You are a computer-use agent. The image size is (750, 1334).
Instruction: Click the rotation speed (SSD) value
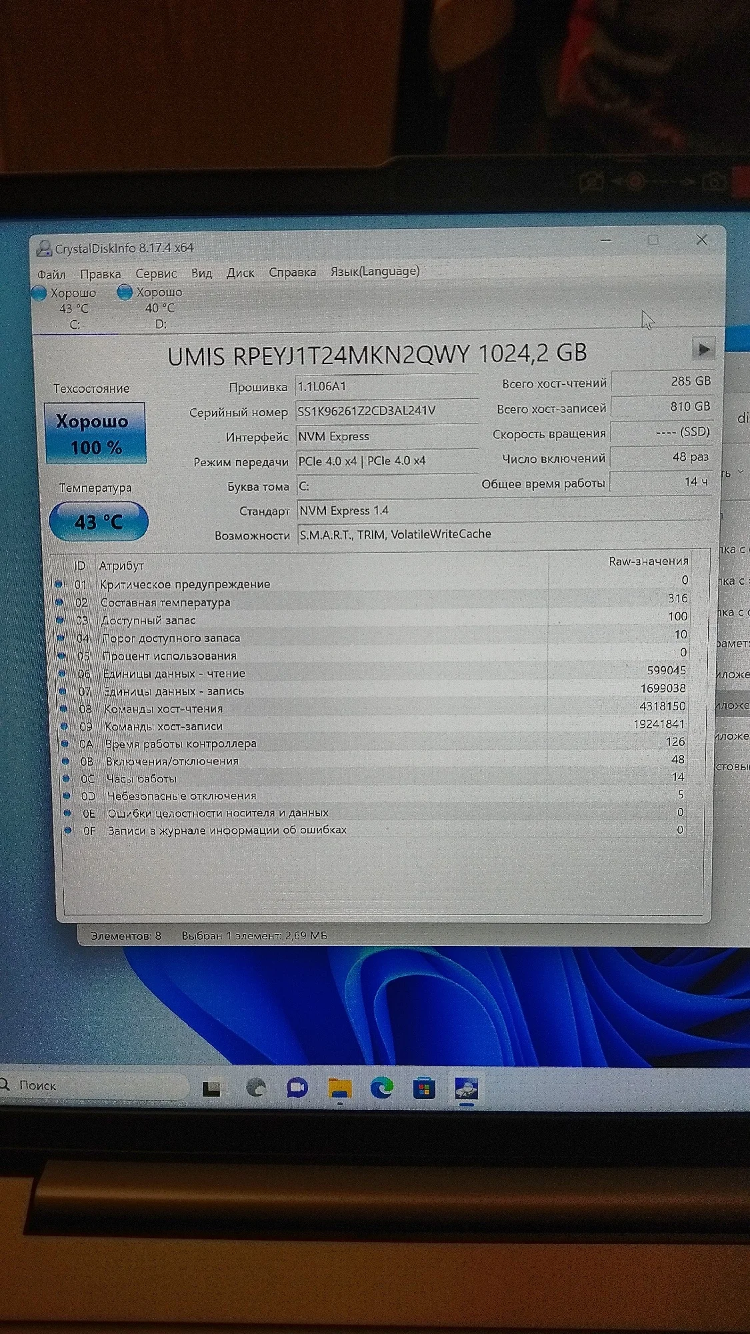[x=661, y=432]
